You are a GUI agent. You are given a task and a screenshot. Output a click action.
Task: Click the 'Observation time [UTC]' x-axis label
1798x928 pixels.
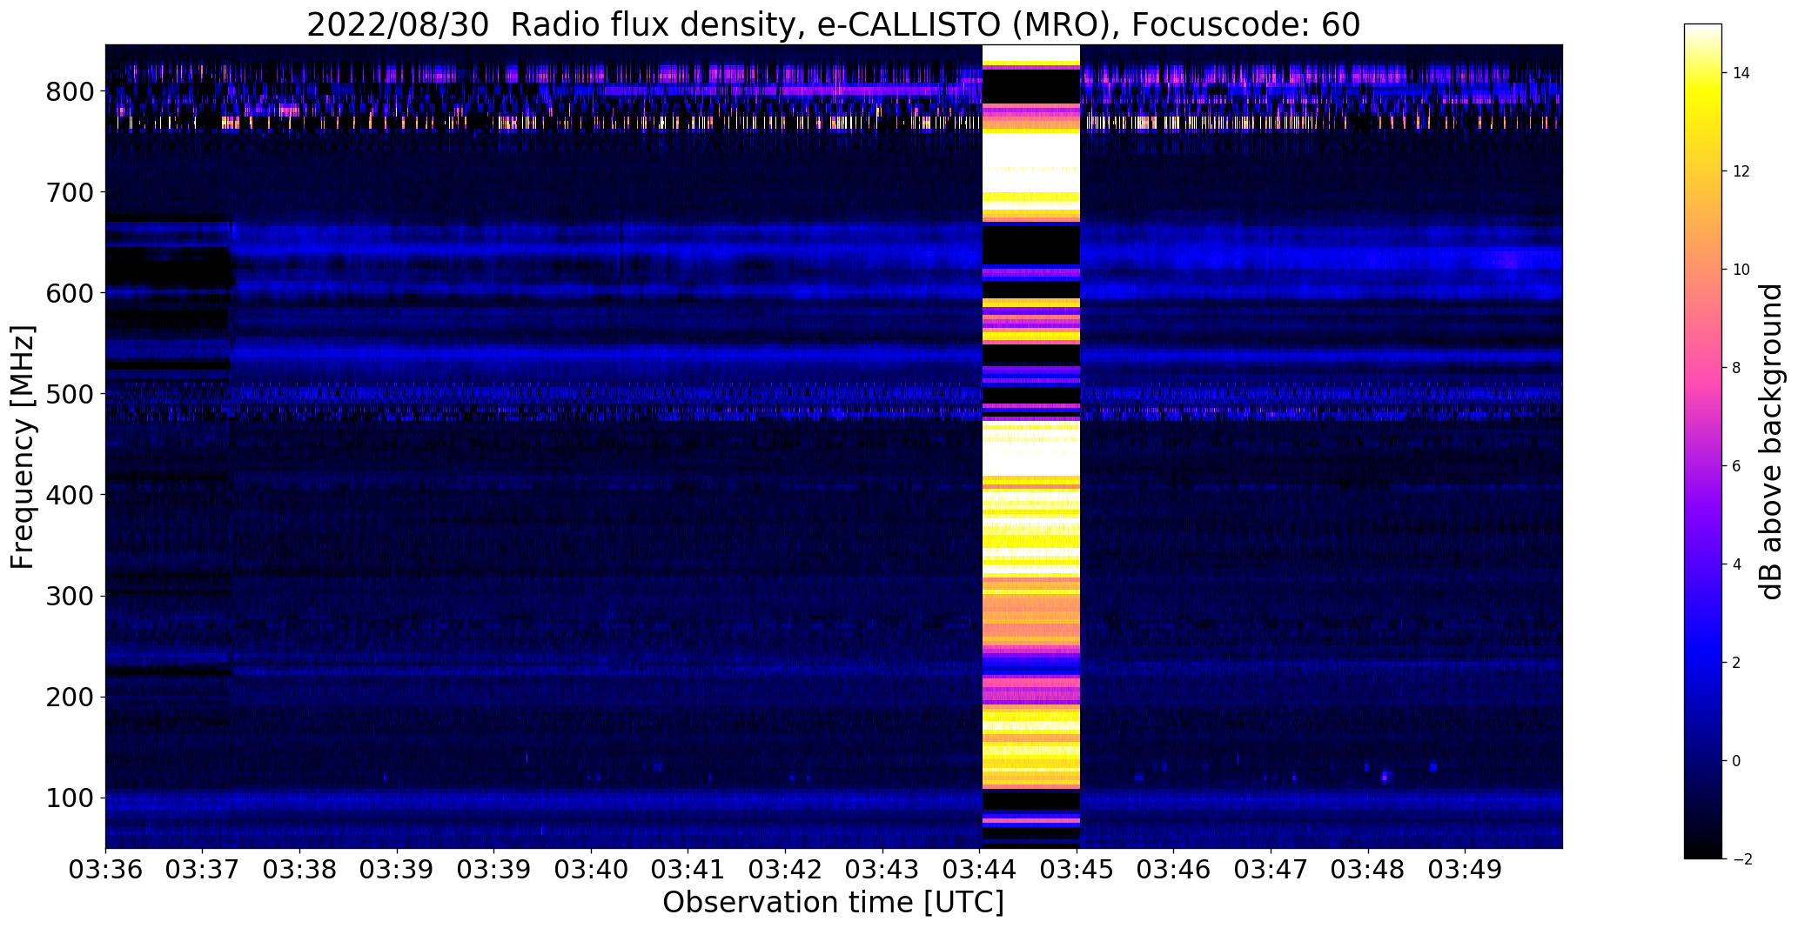pyautogui.click(x=833, y=903)
